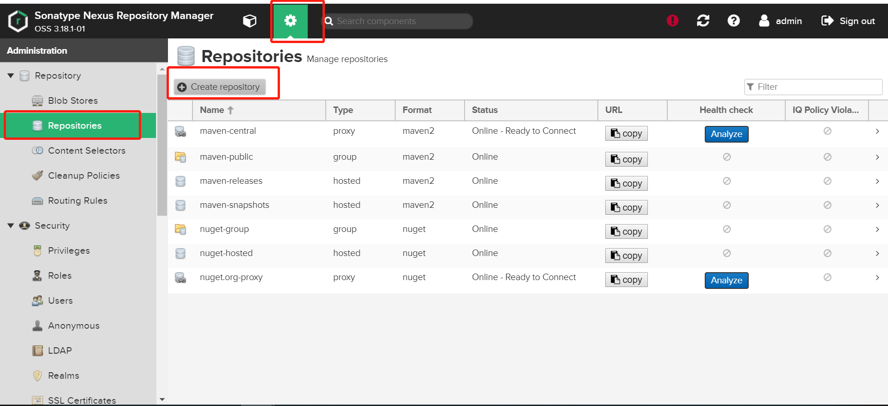Open the Administration gear icon

click(x=290, y=21)
